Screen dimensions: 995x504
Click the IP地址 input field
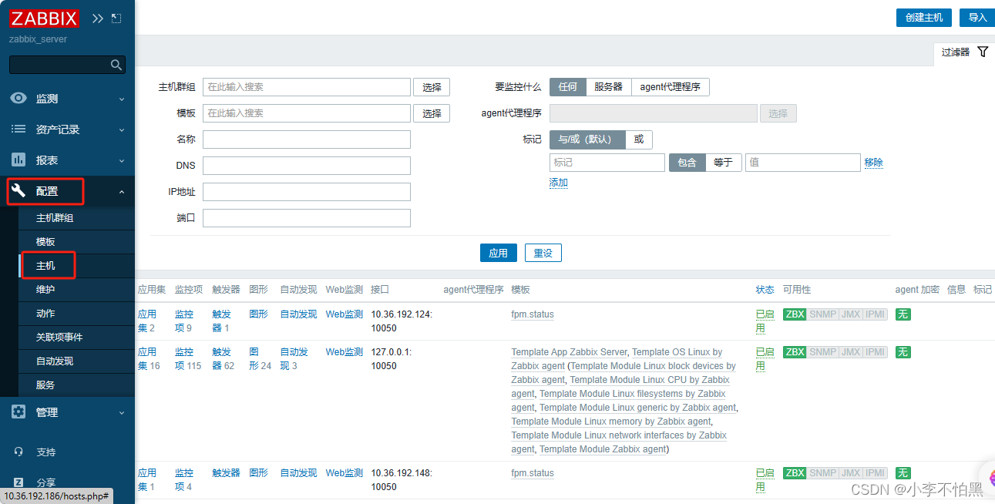(307, 192)
